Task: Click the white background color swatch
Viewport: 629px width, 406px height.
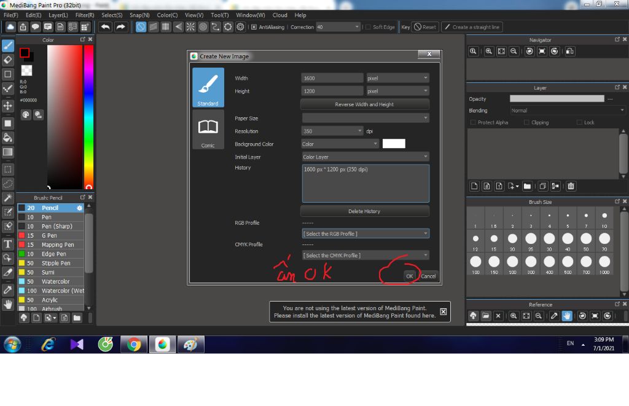Action: click(394, 144)
